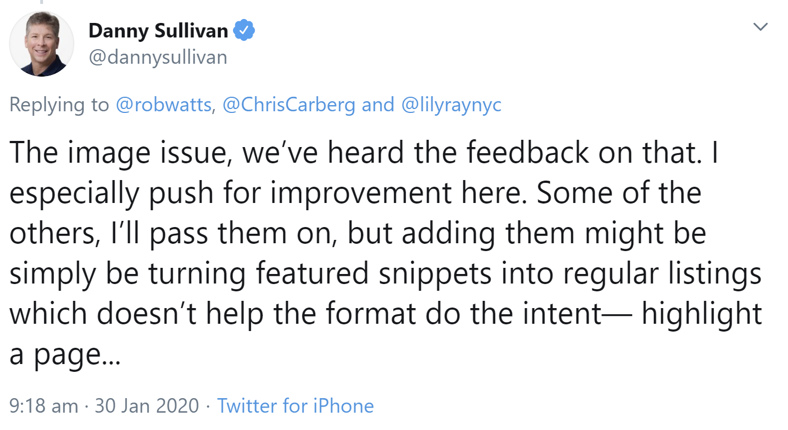This screenshot has height=430, width=788.
Task: Click the word "highlight" in the tweet
Action: click(701, 314)
